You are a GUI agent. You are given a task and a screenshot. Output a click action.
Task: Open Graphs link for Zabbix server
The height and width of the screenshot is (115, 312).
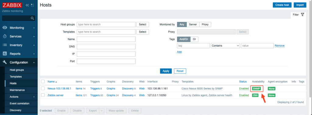pos(111,95)
